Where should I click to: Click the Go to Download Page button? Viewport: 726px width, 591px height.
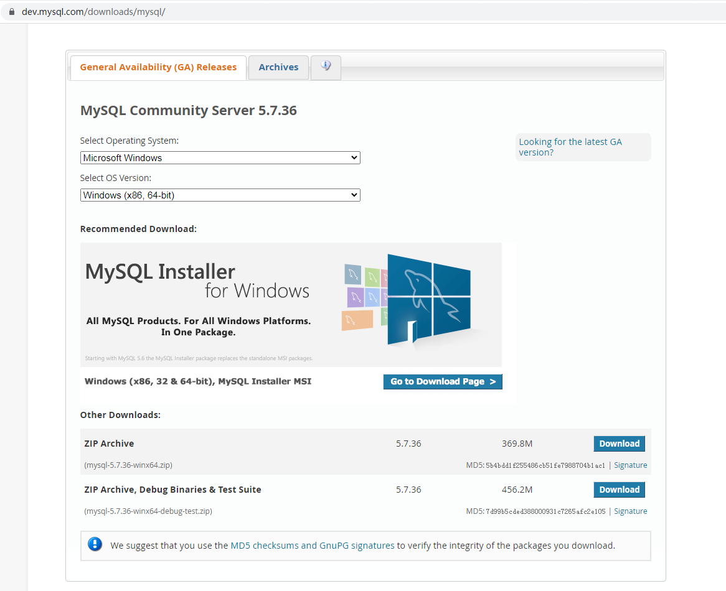[443, 381]
